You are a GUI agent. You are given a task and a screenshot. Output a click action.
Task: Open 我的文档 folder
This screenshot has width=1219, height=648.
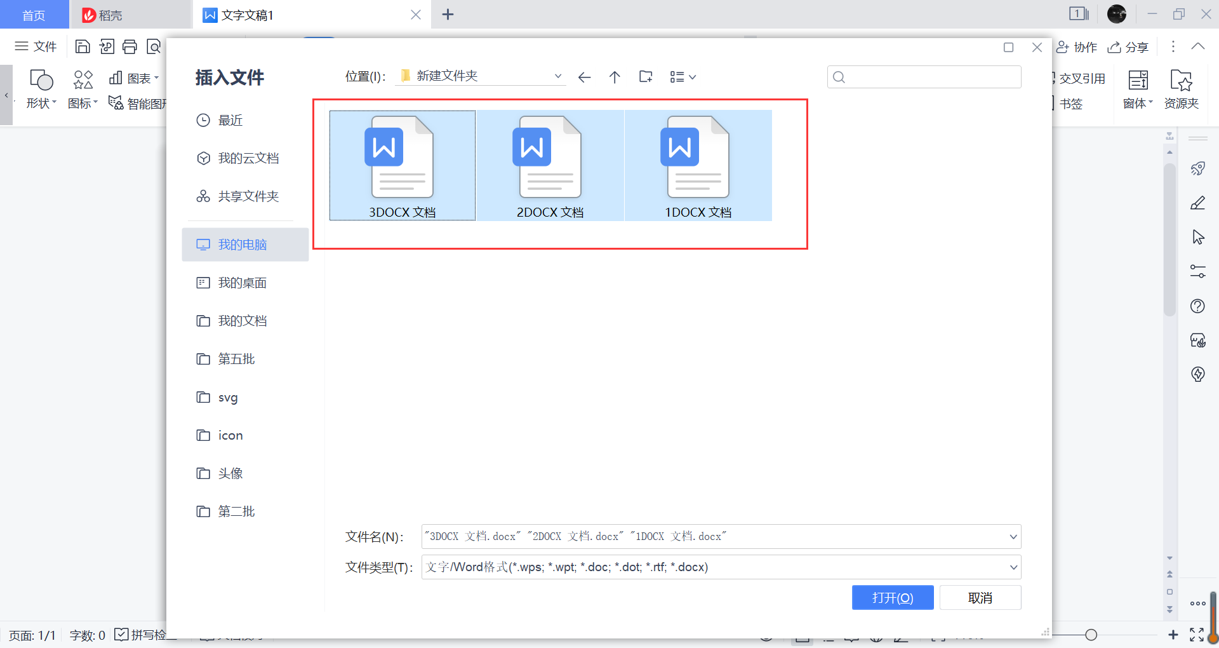click(x=245, y=321)
